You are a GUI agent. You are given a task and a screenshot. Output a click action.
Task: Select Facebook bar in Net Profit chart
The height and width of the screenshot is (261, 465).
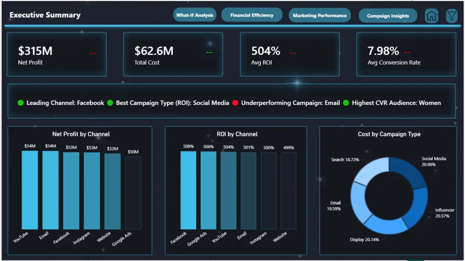point(71,191)
